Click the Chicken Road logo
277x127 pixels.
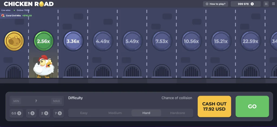(29, 4)
